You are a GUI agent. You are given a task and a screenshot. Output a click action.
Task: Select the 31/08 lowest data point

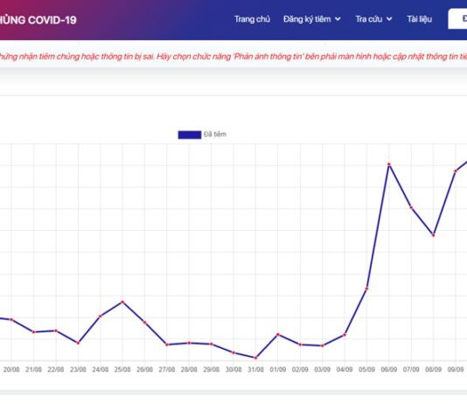(x=255, y=358)
